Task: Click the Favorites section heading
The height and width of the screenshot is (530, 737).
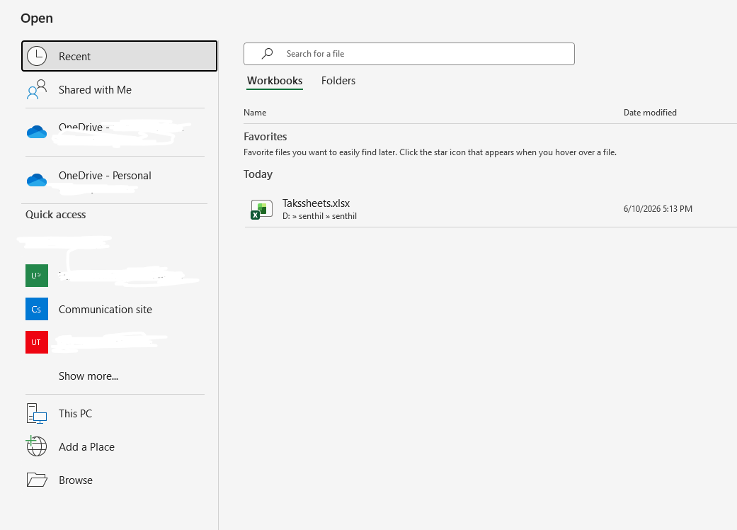Action: [265, 136]
